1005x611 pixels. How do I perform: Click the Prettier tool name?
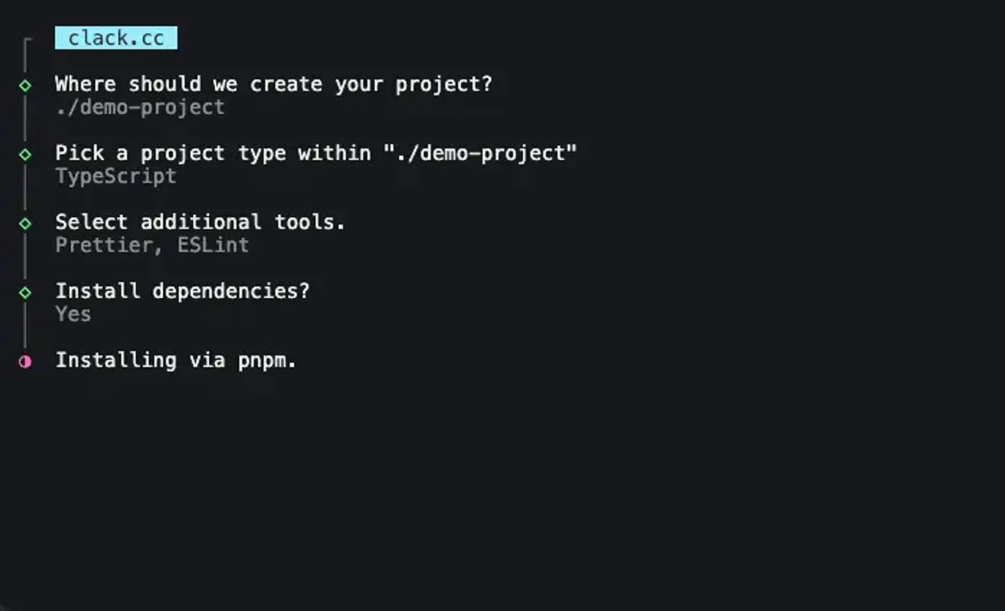[x=104, y=245]
